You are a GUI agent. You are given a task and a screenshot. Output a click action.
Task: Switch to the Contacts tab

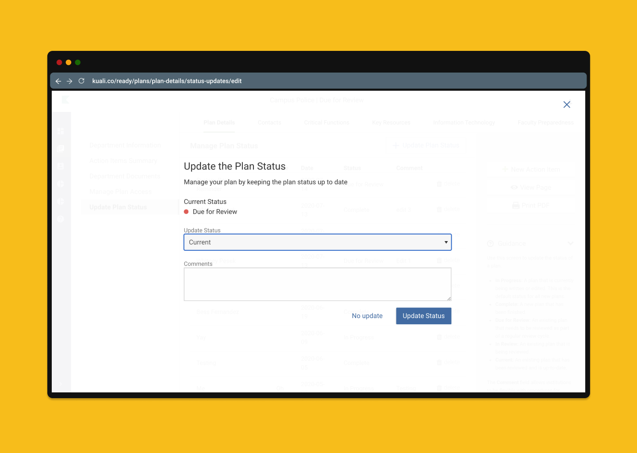tap(269, 123)
